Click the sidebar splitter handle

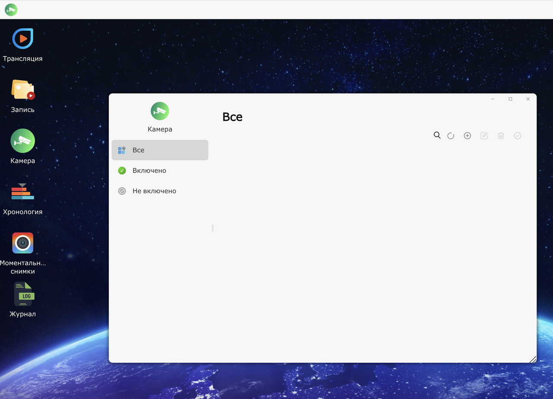coord(213,228)
